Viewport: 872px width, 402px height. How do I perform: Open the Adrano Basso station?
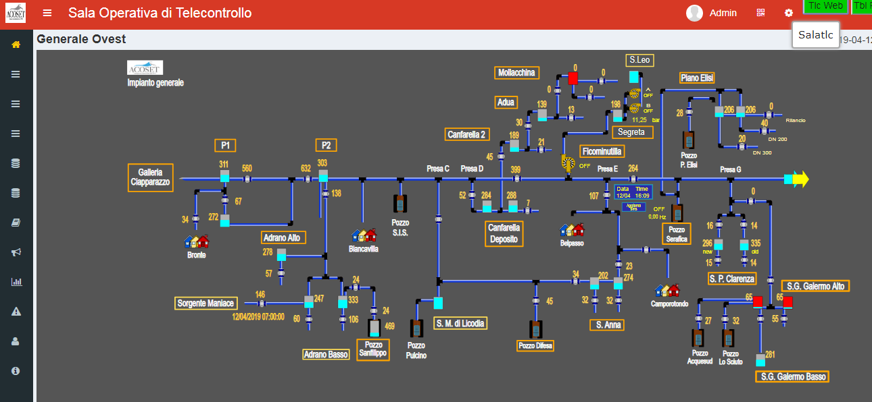tap(326, 354)
